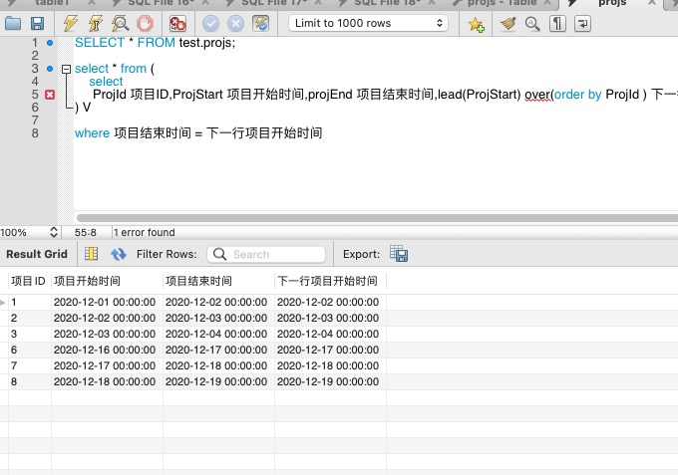
Task: Execute the query with lightning bolt icon
Action: pyautogui.click(x=70, y=23)
